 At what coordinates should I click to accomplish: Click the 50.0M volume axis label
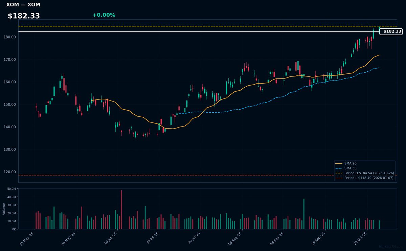pos(11,189)
